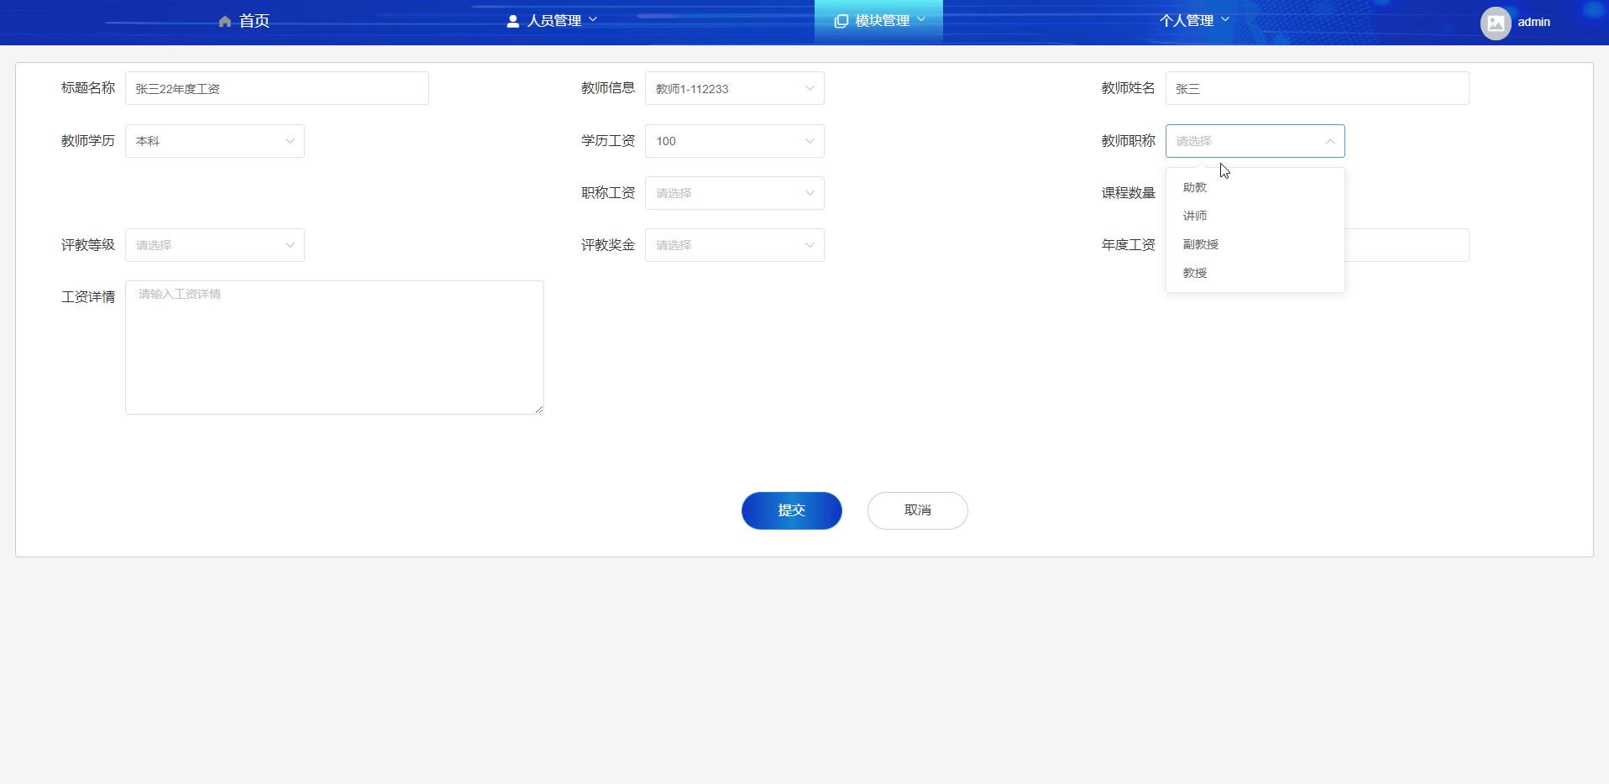Open the 职称工资 dropdown
Screen dimensions: 1609x784
tap(735, 193)
